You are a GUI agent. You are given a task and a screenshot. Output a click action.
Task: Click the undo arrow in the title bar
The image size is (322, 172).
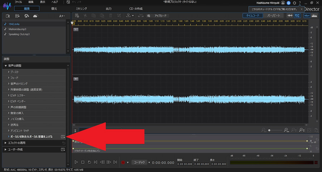74,2
